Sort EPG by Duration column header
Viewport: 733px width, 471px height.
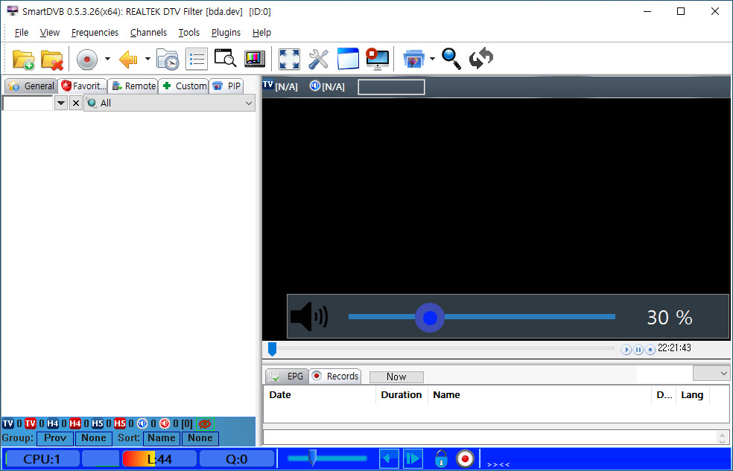(401, 395)
